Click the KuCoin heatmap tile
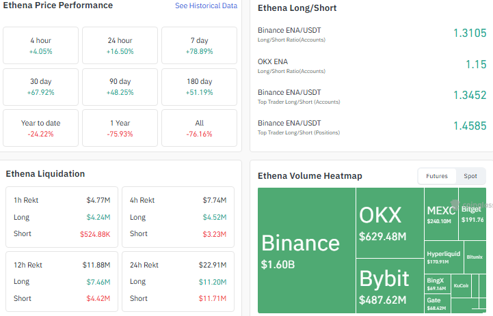Image resolution: width=493 pixels, height=316 pixels. point(461,285)
